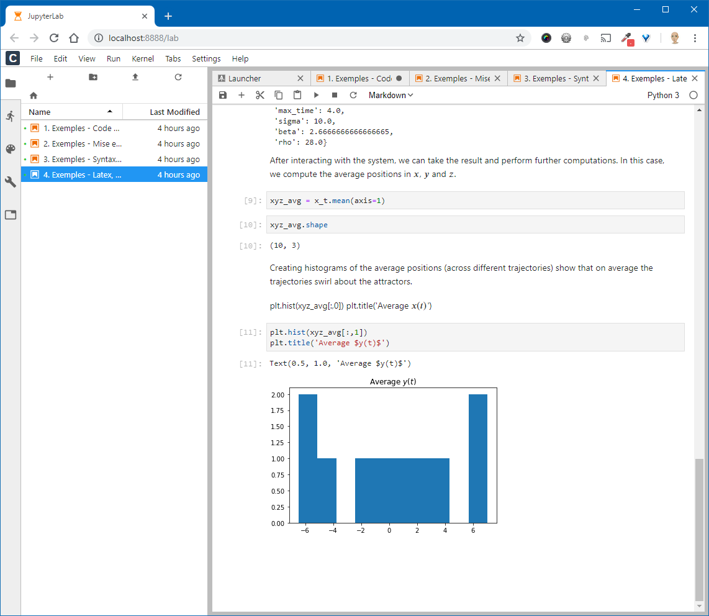
Task: Save the notebook with the disk icon
Action: tap(222, 95)
